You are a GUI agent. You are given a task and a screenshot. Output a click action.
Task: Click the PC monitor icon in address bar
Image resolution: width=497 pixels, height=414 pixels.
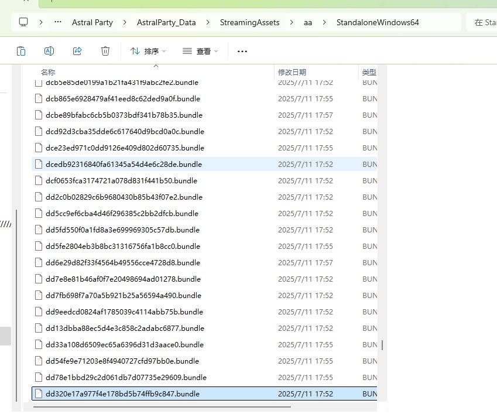[x=23, y=22]
